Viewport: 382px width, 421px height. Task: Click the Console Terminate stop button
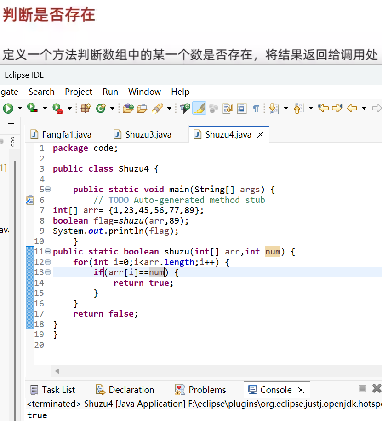coord(362,388)
